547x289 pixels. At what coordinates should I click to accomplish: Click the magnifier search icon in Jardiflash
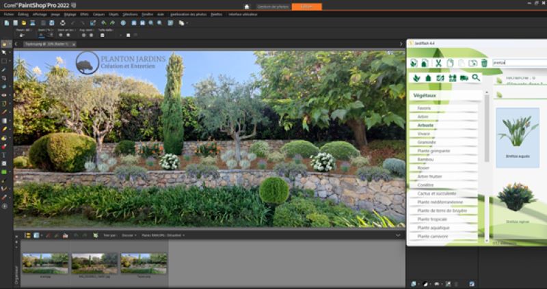[x=476, y=78]
